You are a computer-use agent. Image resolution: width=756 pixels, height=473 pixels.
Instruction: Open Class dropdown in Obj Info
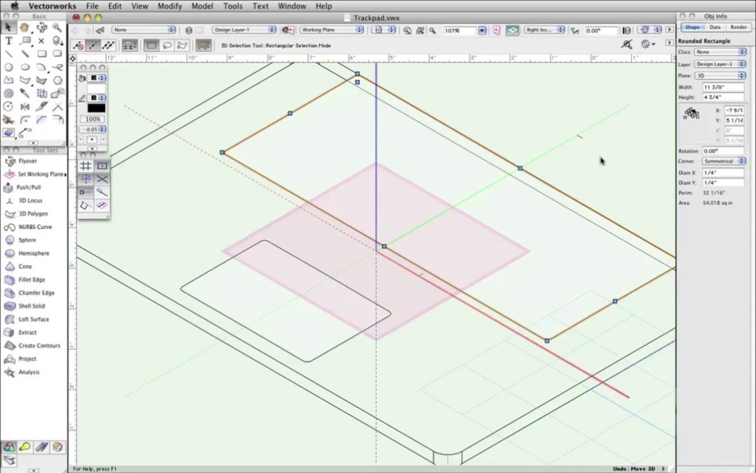(x=720, y=52)
